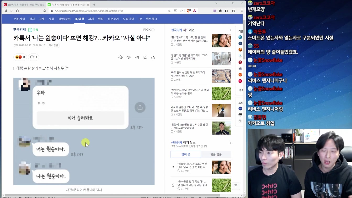Open the '취소합니다 한소희' headline article
Screen dimensions: 352x198
pos(189,39)
